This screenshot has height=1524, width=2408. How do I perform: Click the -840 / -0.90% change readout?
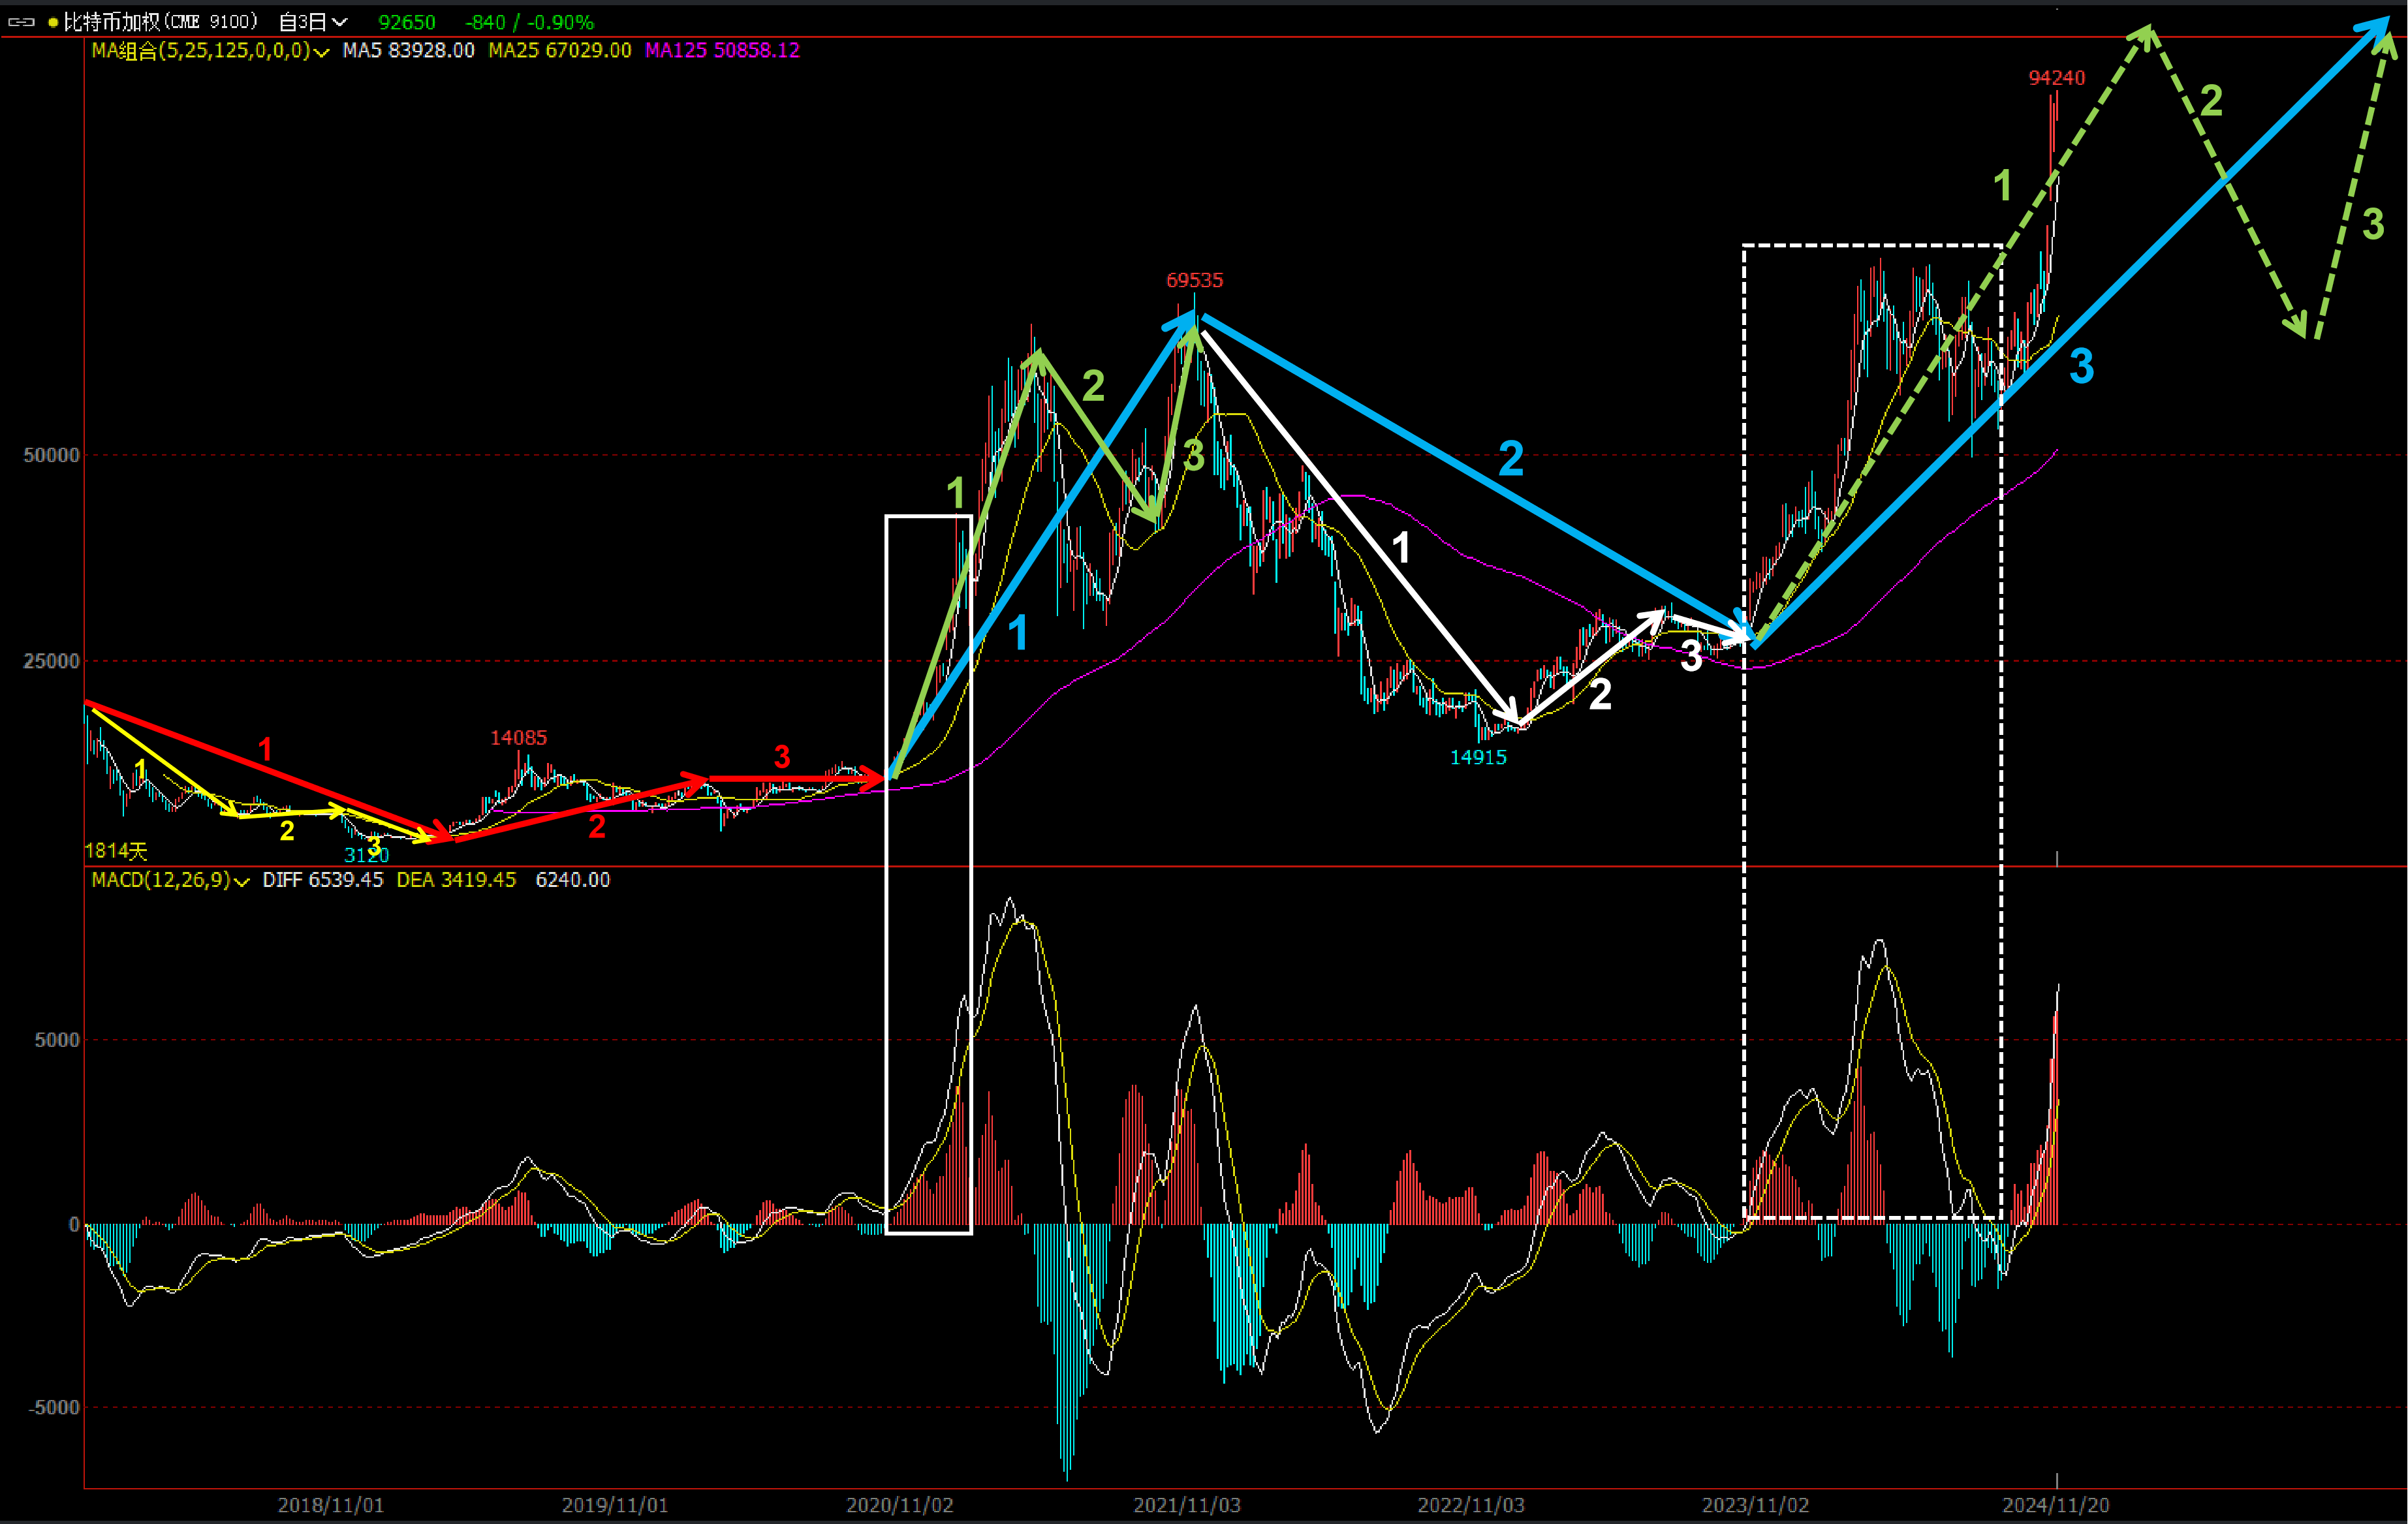point(529,22)
